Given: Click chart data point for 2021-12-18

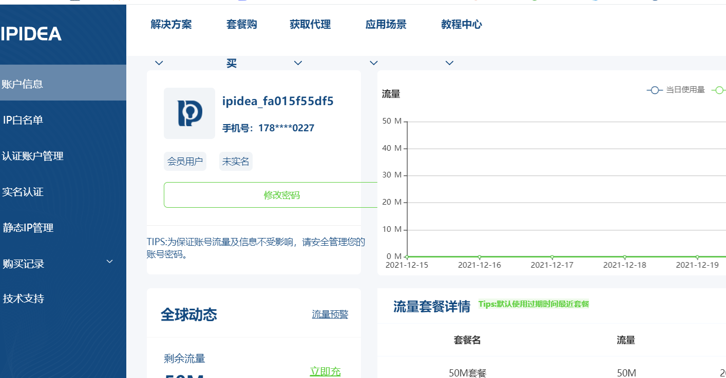Looking at the screenshot, I should tap(625, 256).
